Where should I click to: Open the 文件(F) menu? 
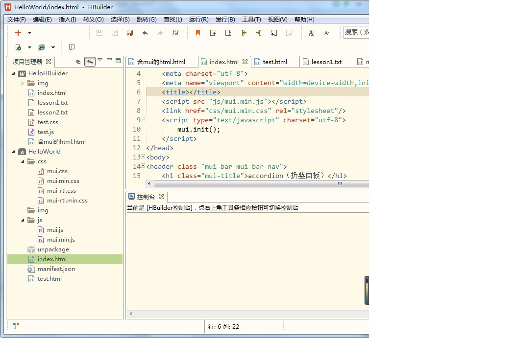click(x=17, y=20)
